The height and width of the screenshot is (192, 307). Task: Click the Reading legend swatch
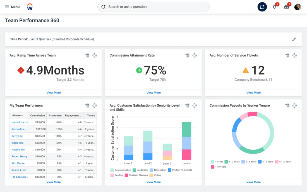coord(112,175)
